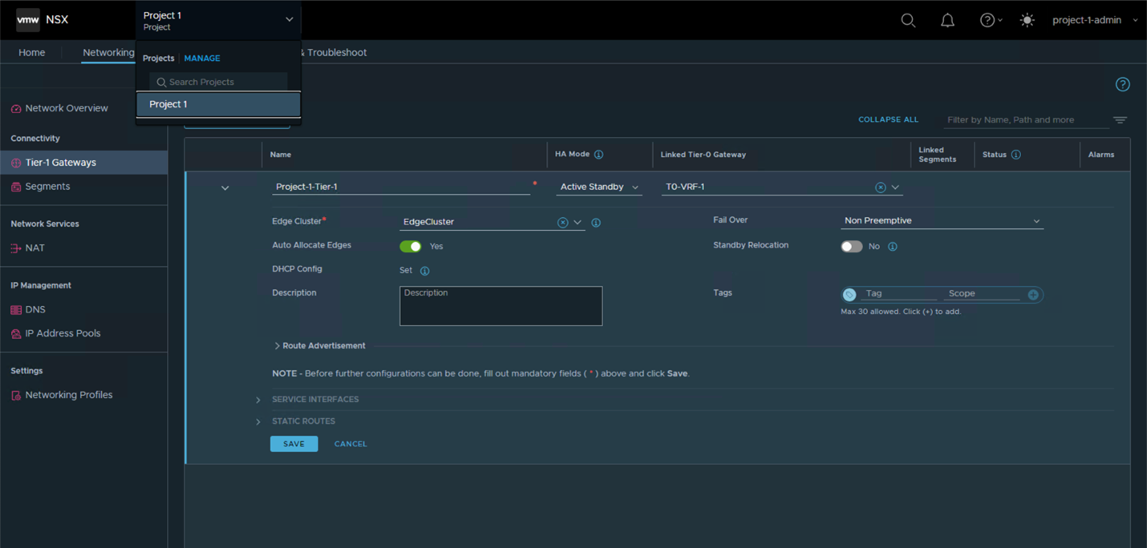Add a tag with the plus icon

[x=1033, y=294]
